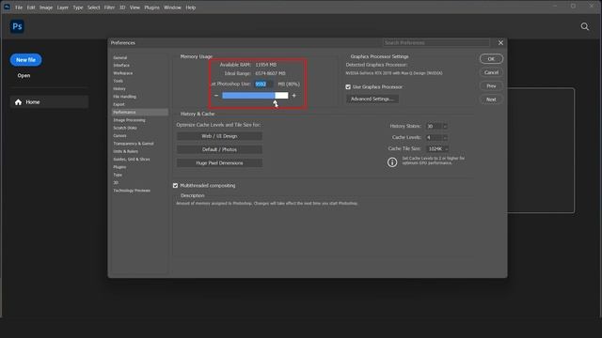Viewport: 602px width, 338px height.
Task: Click the Next button
Action: pos(491,100)
